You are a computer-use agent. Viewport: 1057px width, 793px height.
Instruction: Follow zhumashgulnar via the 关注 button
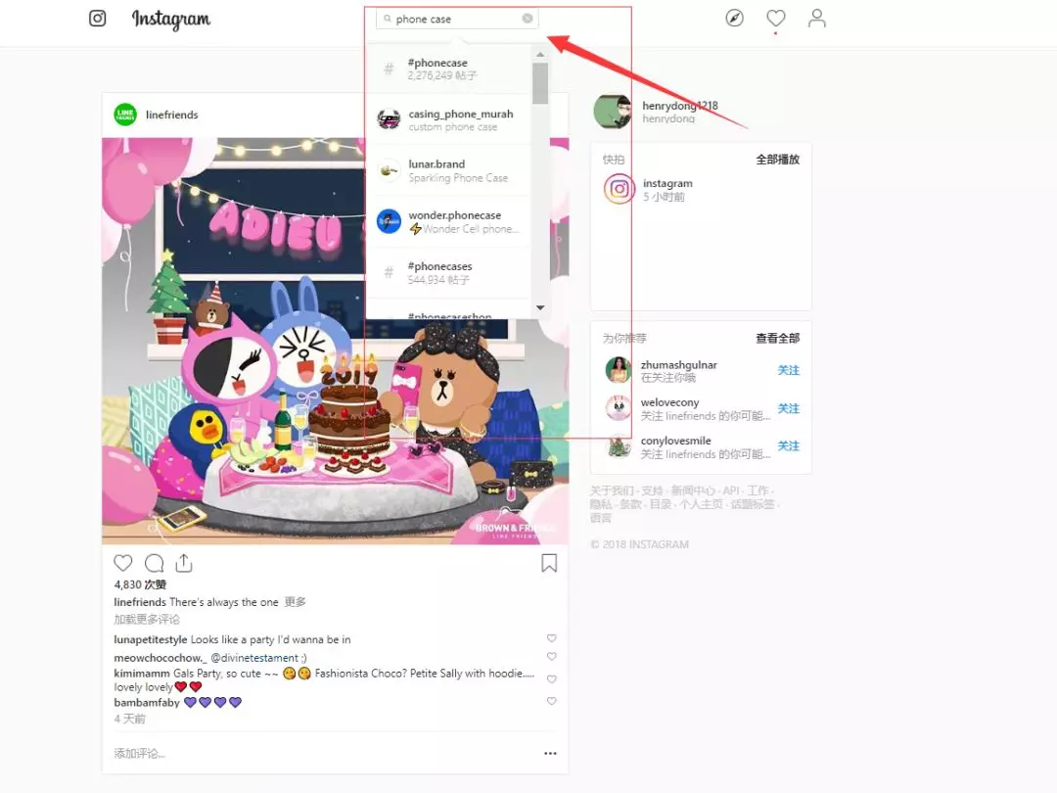(789, 370)
